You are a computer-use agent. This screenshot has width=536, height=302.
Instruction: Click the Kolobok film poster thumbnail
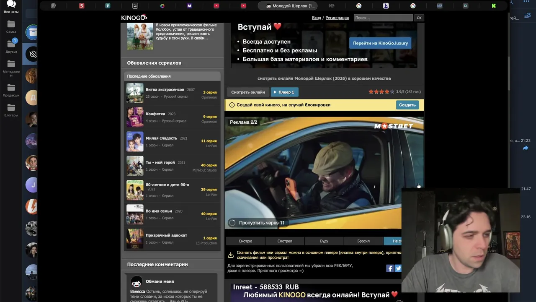coord(140,36)
